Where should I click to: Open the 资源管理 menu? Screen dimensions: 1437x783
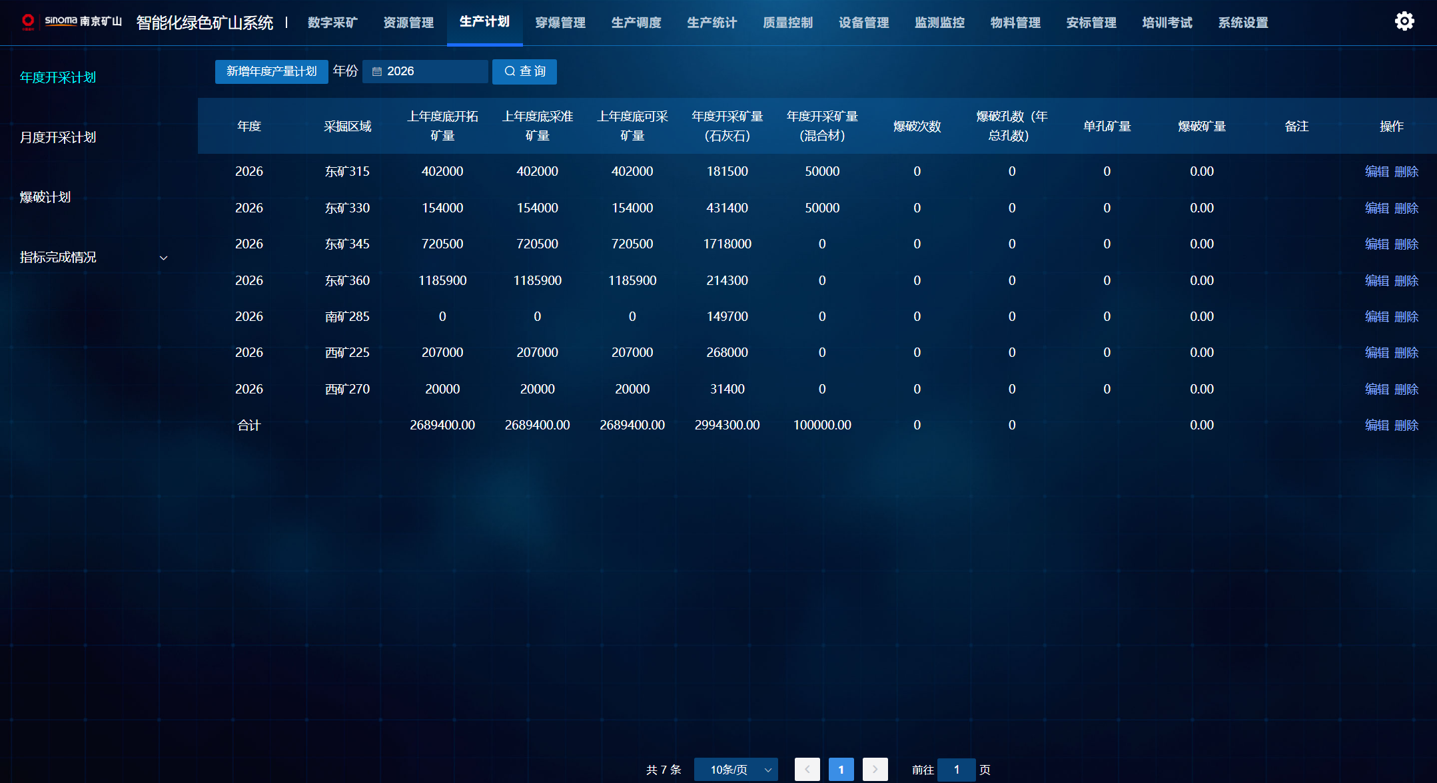(409, 23)
